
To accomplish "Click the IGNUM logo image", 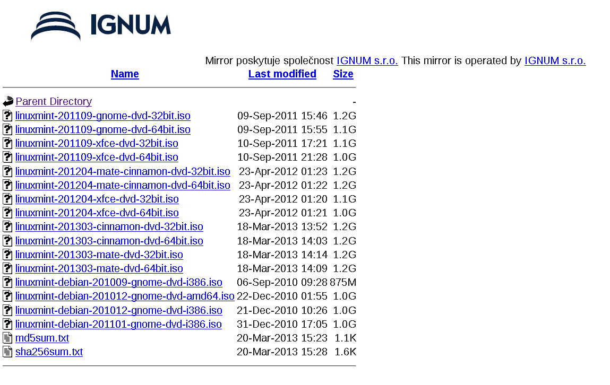I will (101, 26).
